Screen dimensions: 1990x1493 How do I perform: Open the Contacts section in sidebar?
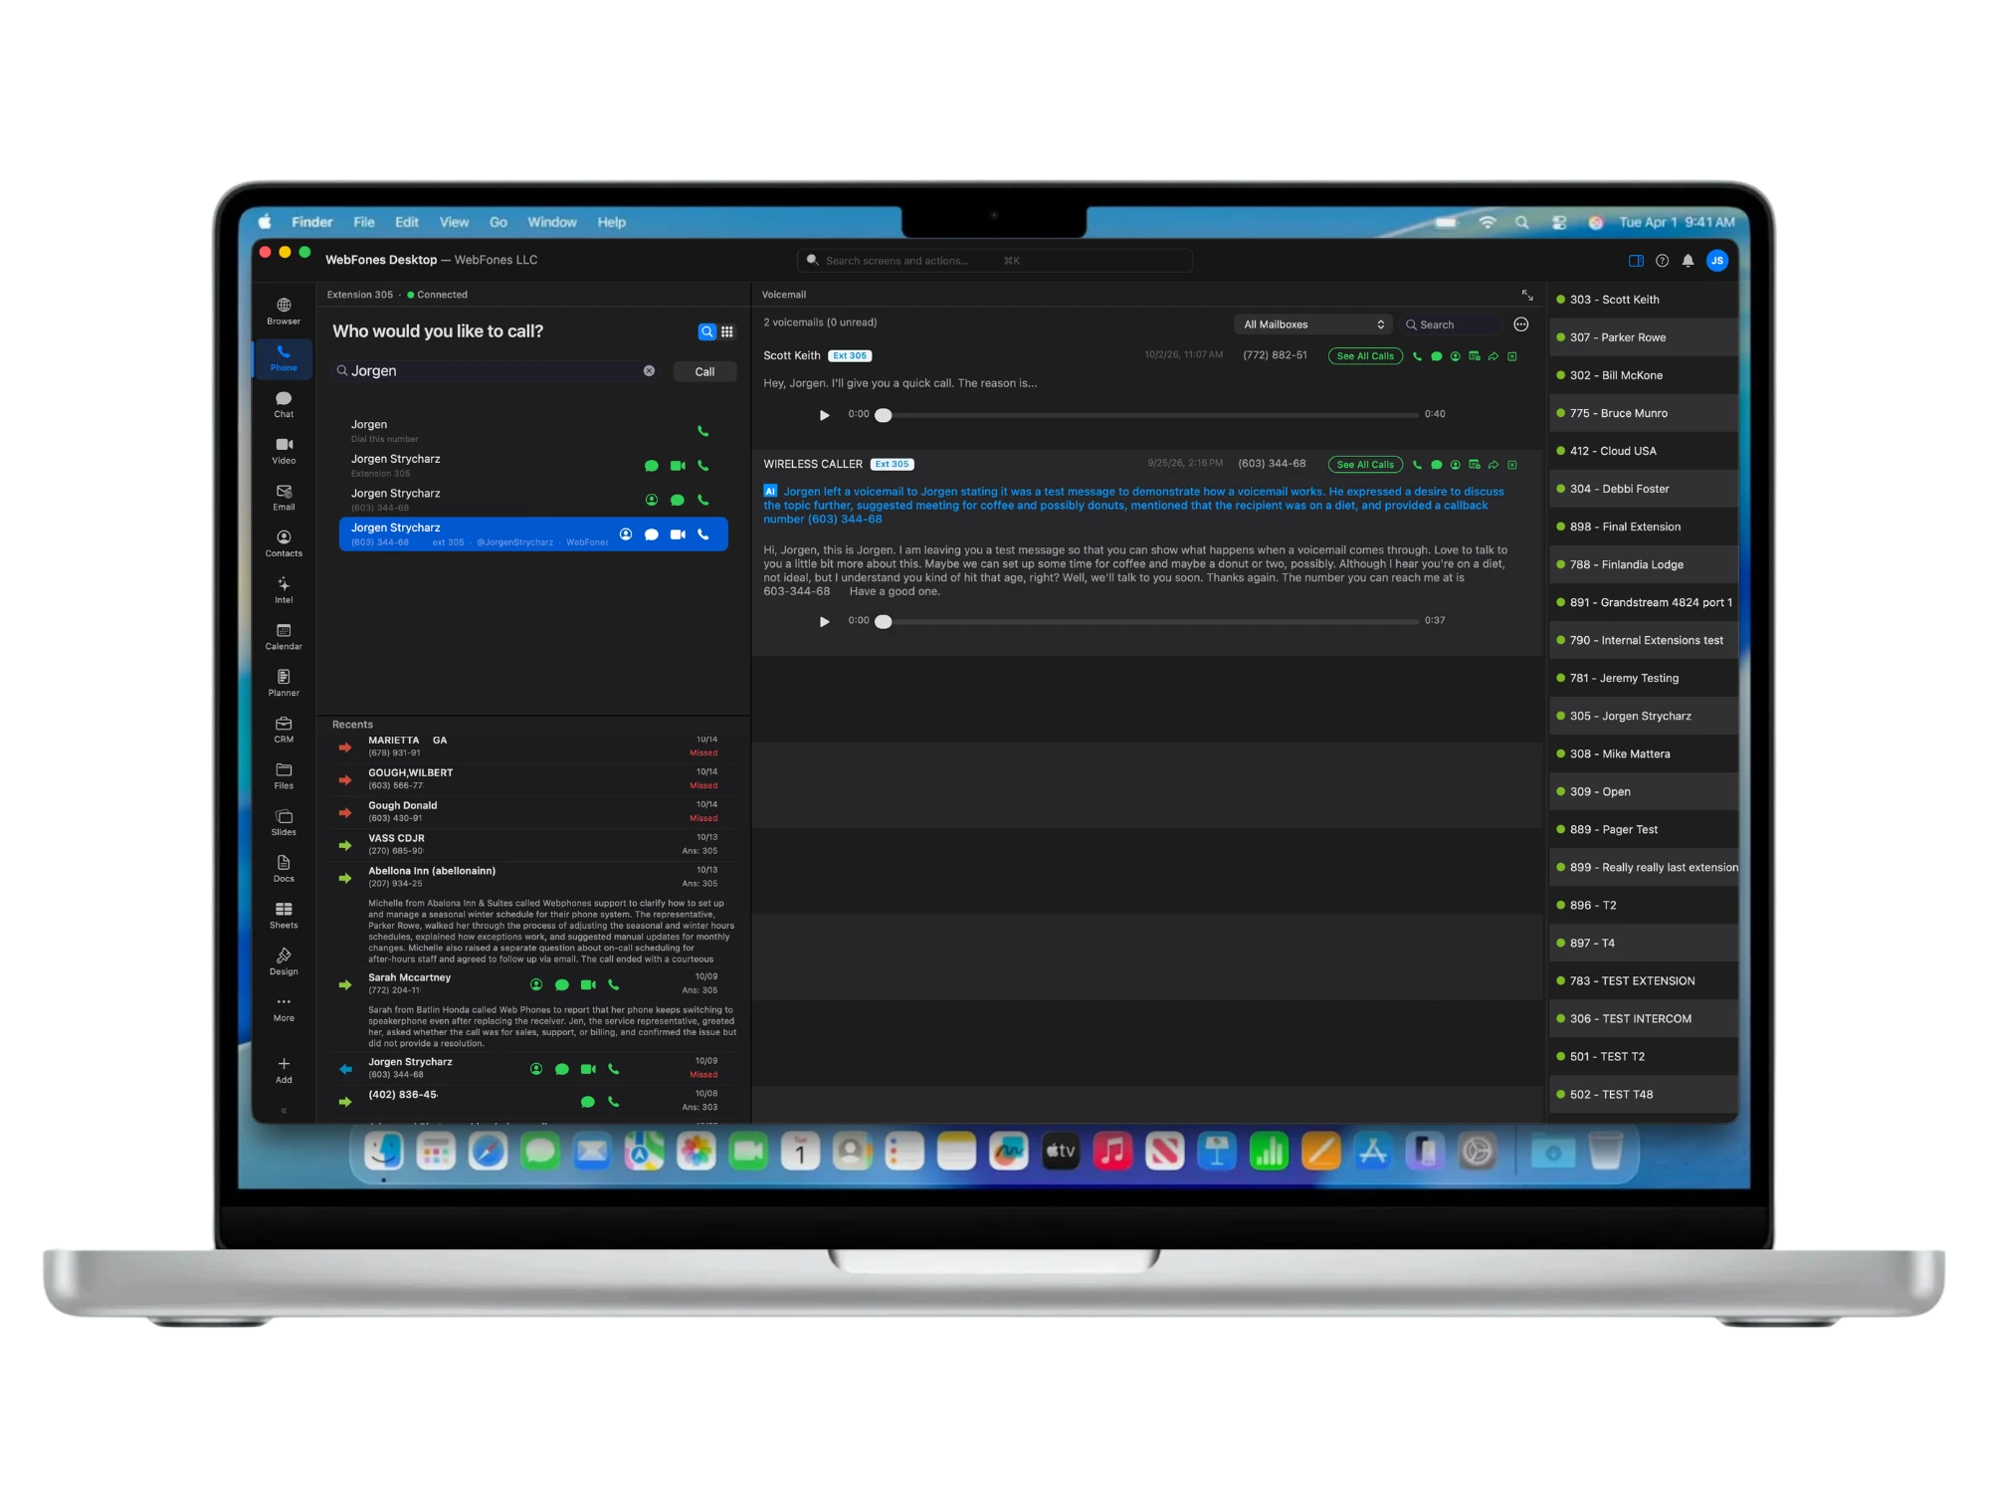click(284, 543)
